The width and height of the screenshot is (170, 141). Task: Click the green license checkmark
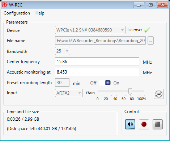tap(147, 30)
